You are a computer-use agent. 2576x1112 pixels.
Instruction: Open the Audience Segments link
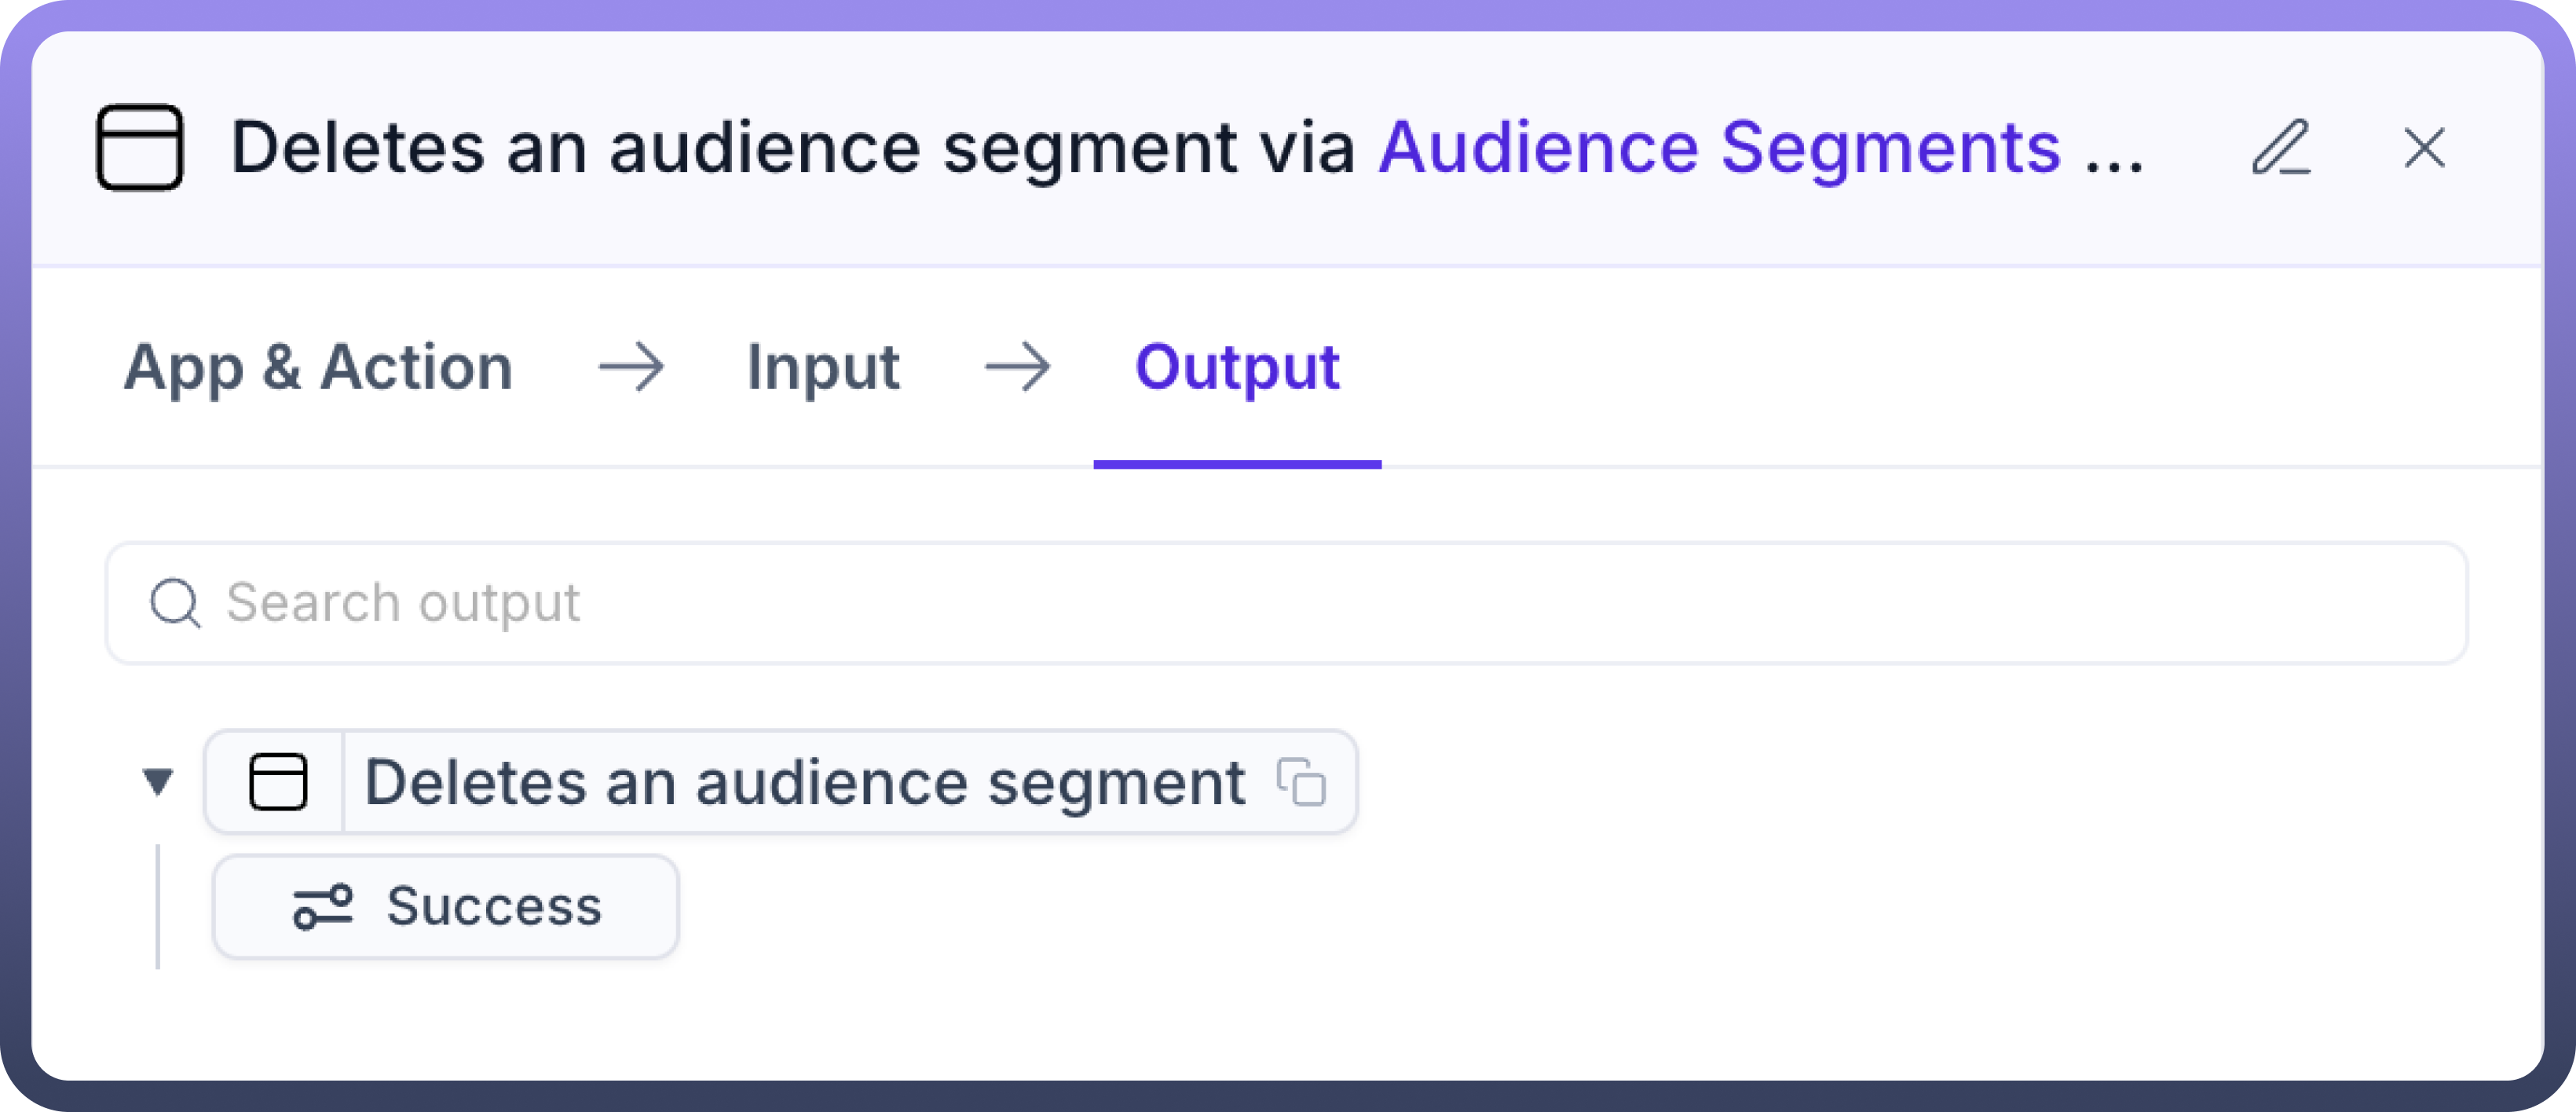click(1719, 148)
